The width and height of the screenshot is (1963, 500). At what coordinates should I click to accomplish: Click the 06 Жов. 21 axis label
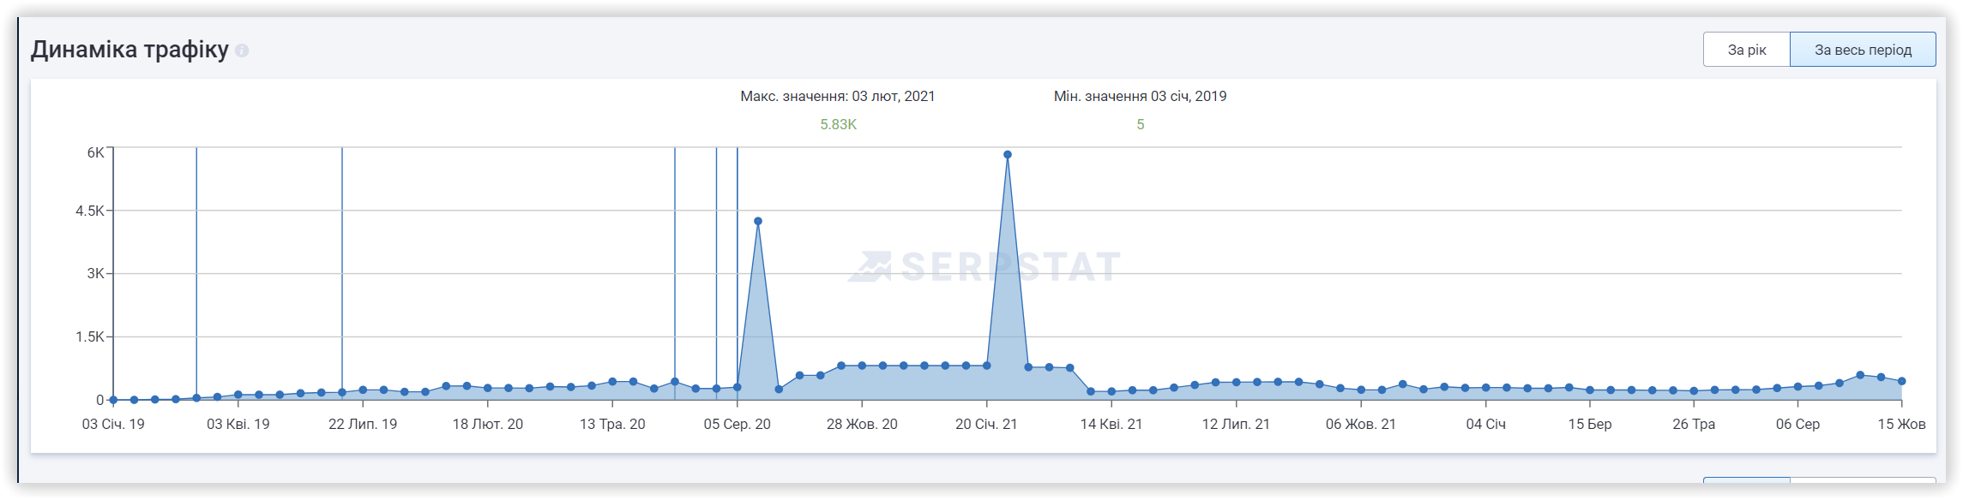(1361, 424)
